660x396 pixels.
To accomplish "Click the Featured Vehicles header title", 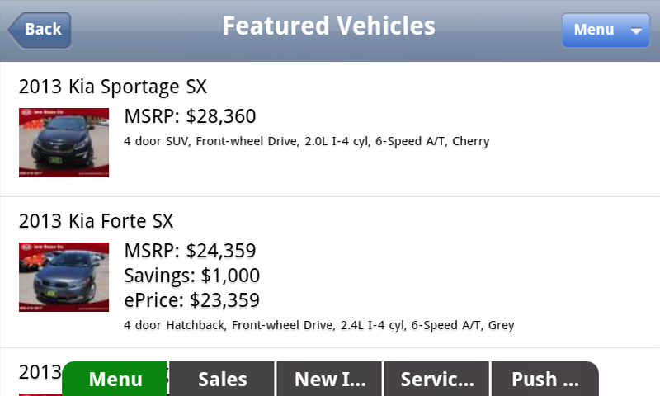I will point(328,26).
